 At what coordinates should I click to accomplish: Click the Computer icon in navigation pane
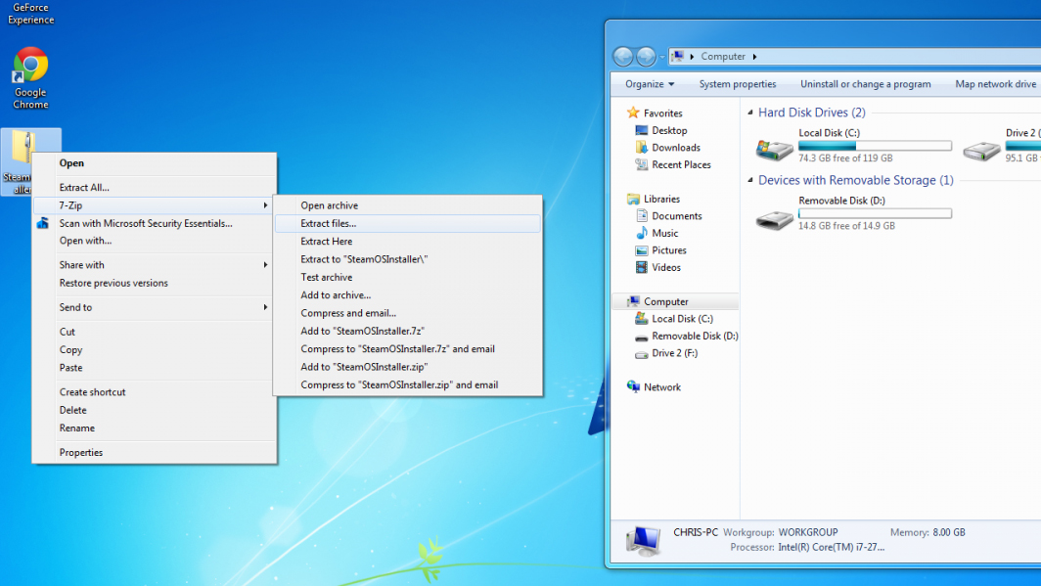click(x=633, y=301)
